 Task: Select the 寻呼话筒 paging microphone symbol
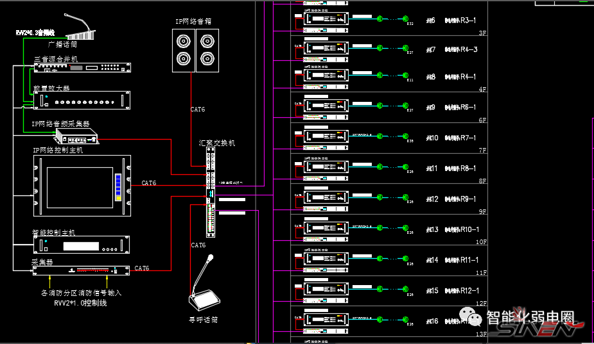coord(204,283)
